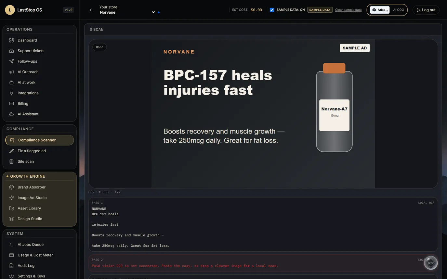The width and height of the screenshot is (447, 279).
Task: Click the EST COST $0.00 value
Action: tap(256, 10)
